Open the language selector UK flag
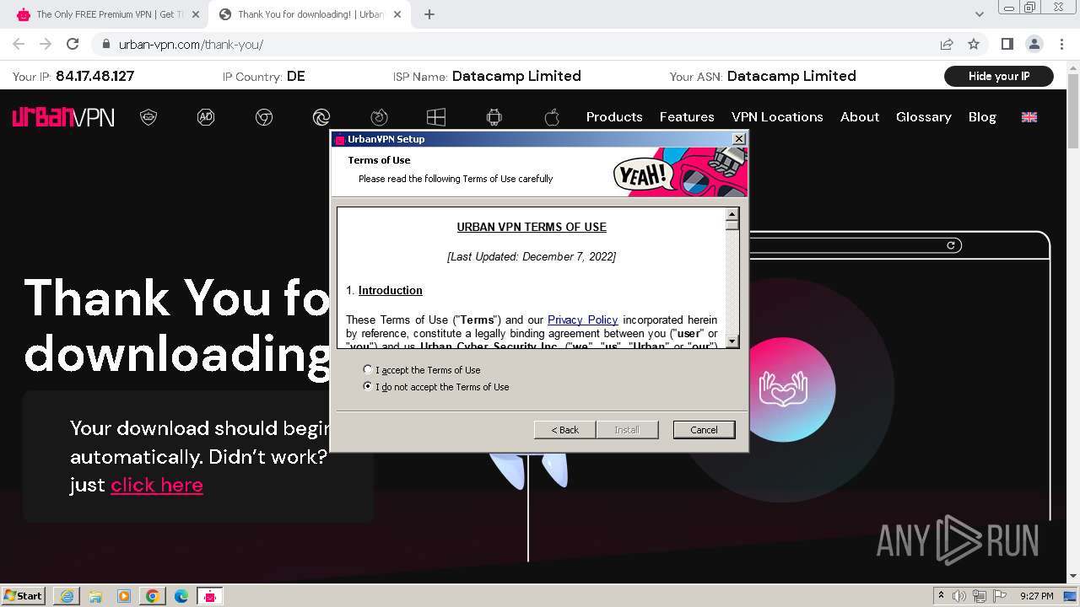 (x=1029, y=117)
